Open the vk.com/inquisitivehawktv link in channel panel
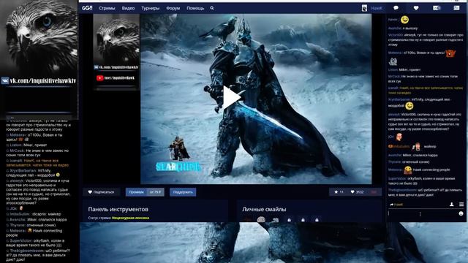 tap(118, 67)
